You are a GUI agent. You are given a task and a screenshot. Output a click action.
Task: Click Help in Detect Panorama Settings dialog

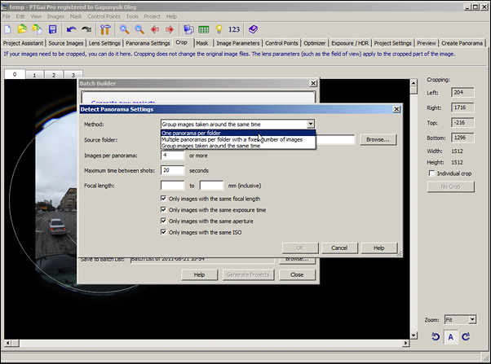click(x=379, y=248)
